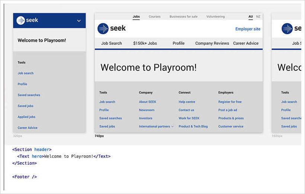Image resolution: width=305 pixels, height=194 pixels.
Task: Click the Footer tag line in code editor
Action: click(x=25, y=177)
